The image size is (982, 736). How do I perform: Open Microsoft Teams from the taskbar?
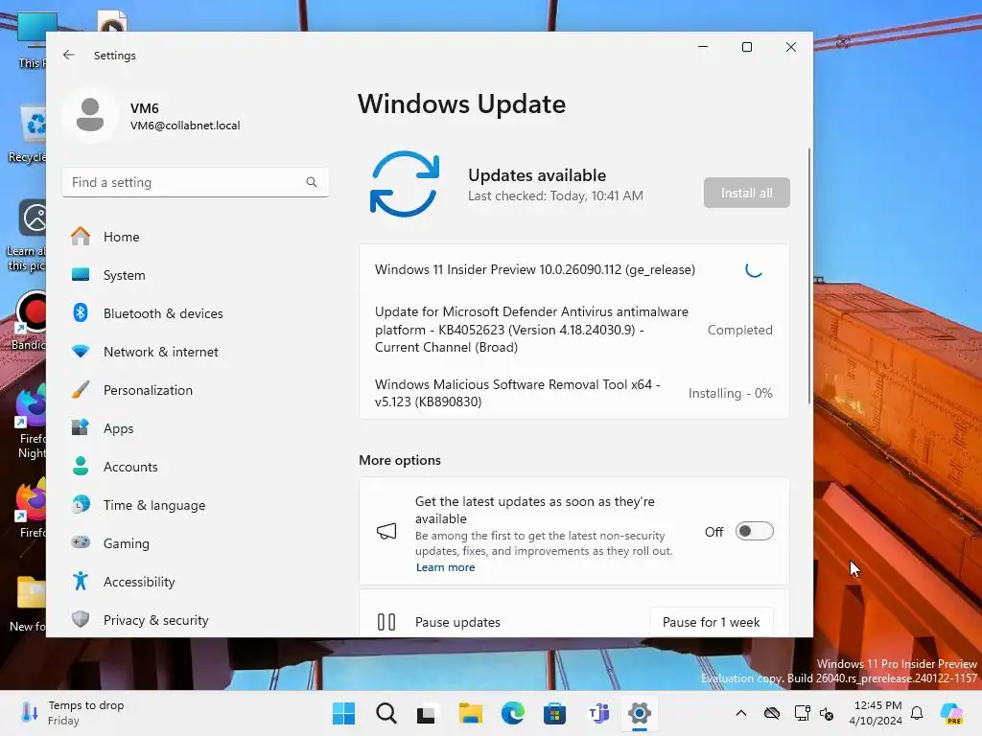tap(598, 713)
